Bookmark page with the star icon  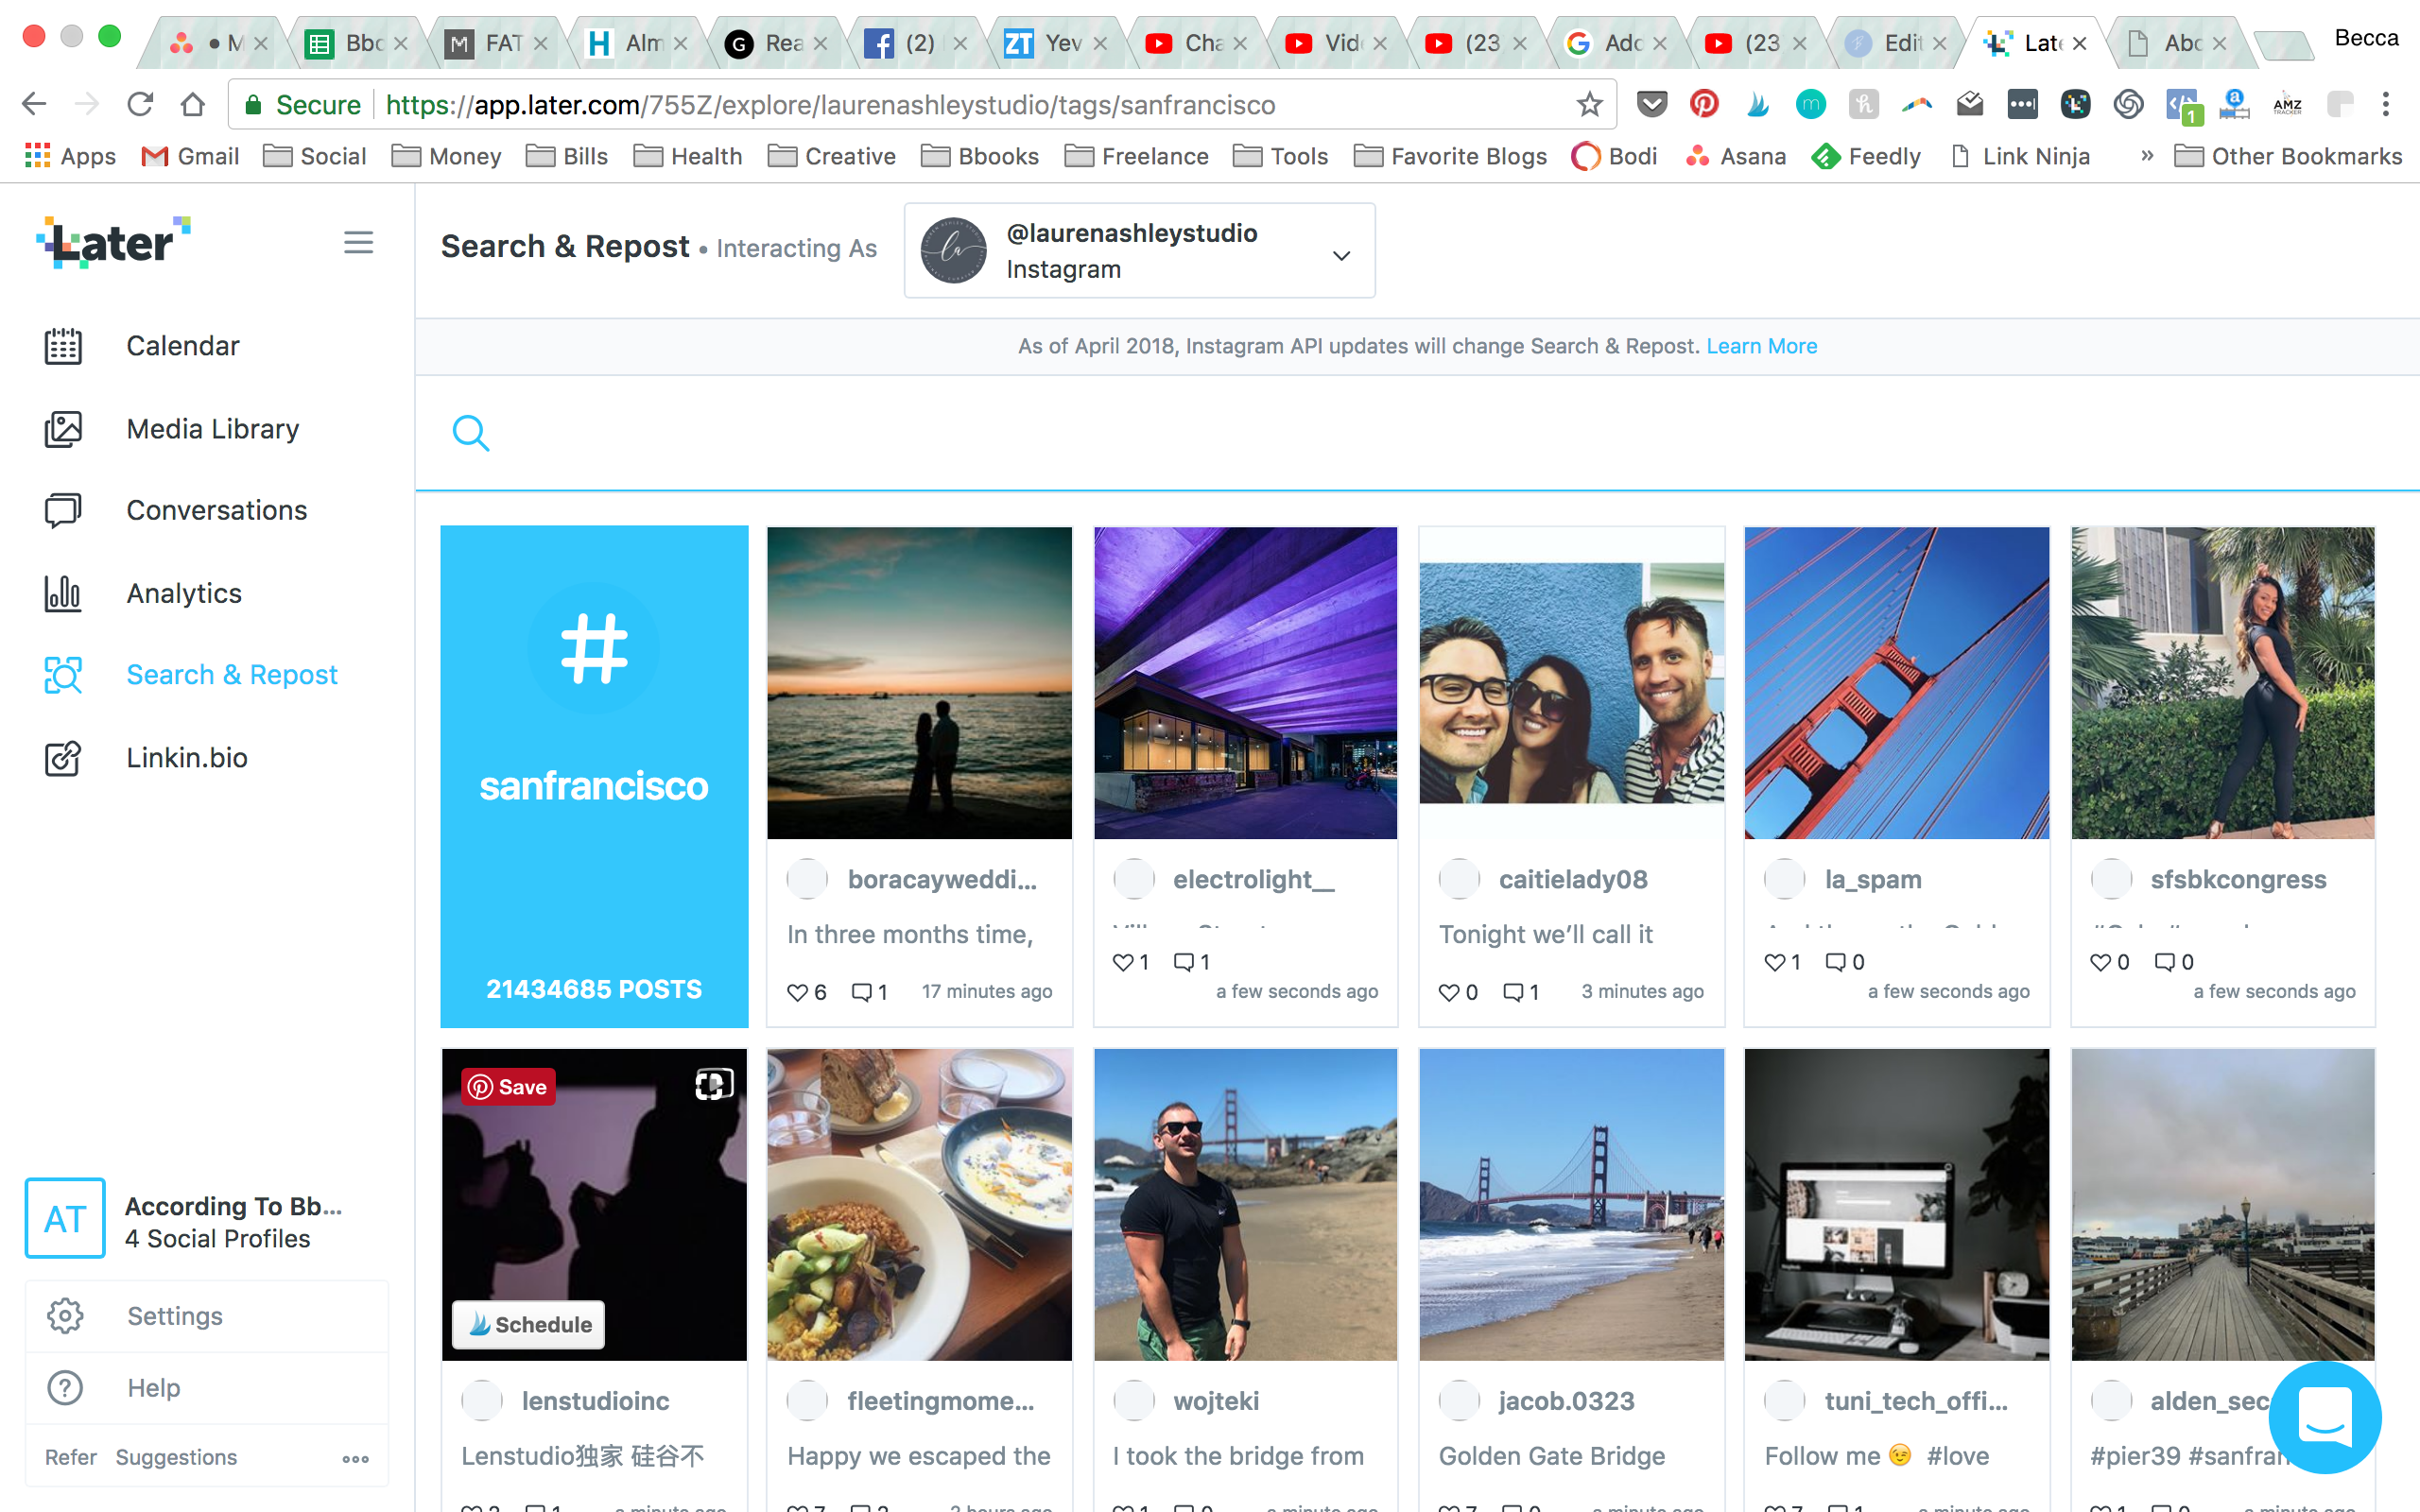click(x=1589, y=104)
